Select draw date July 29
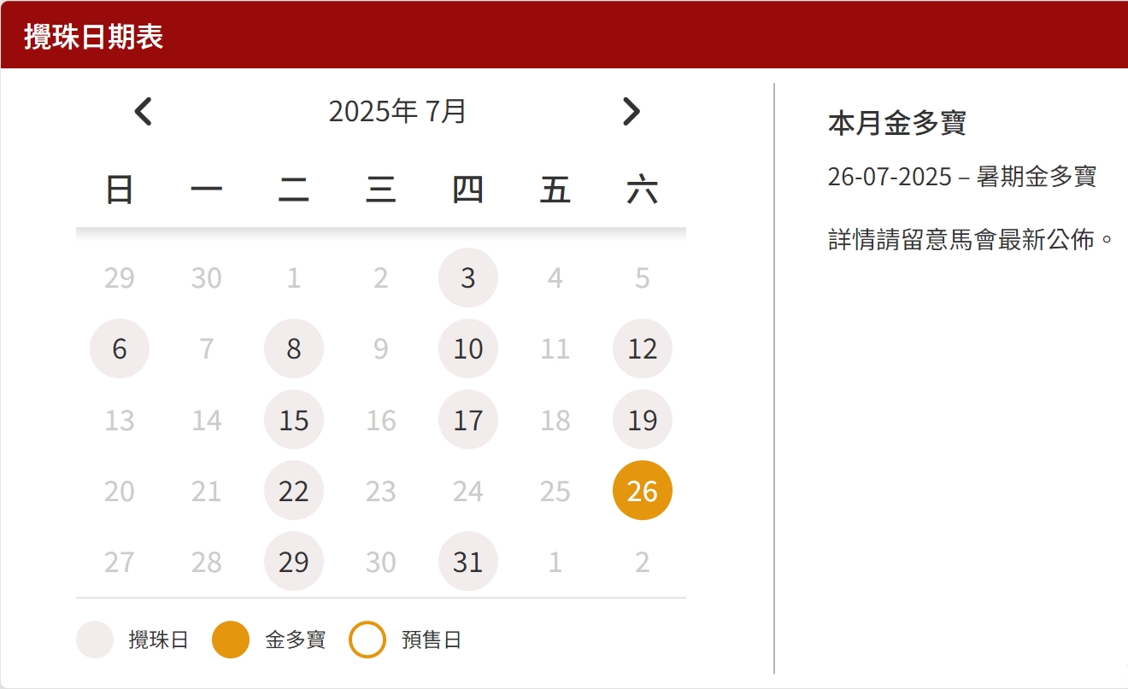1128x689 pixels. tap(294, 562)
